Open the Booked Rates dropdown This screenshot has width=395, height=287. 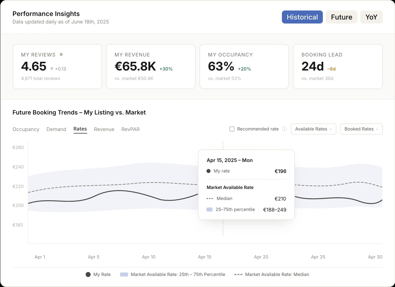(361, 129)
